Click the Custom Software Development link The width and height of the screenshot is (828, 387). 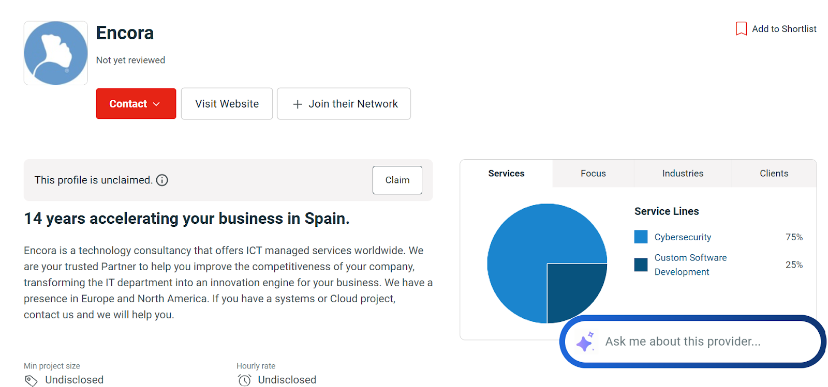click(690, 265)
